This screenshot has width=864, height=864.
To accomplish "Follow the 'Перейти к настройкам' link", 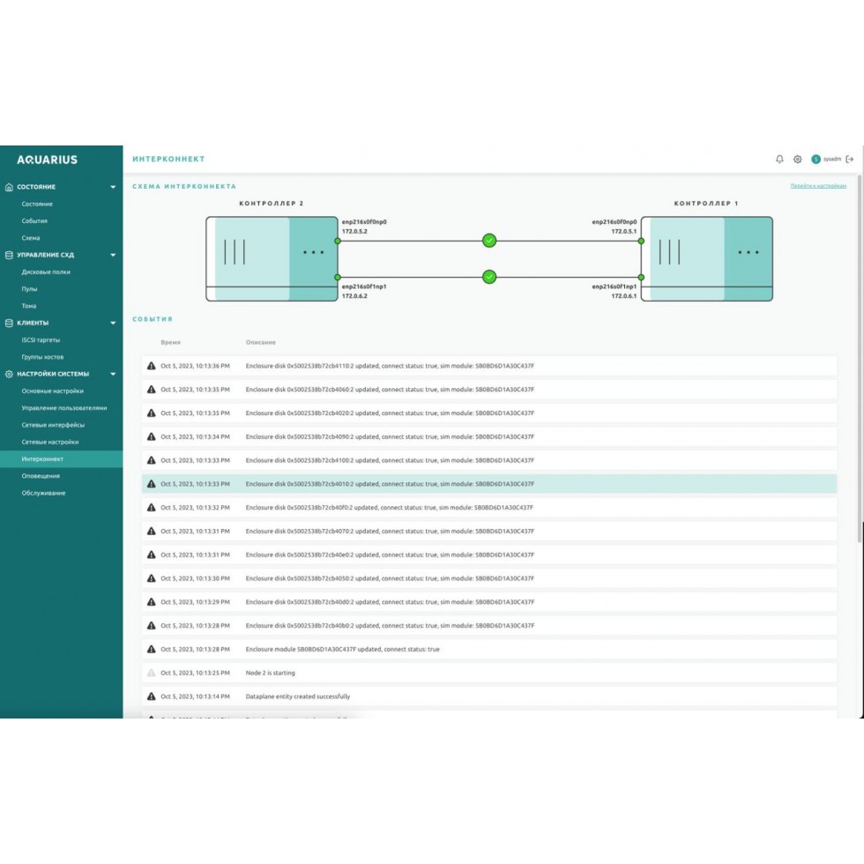I will click(818, 186).
